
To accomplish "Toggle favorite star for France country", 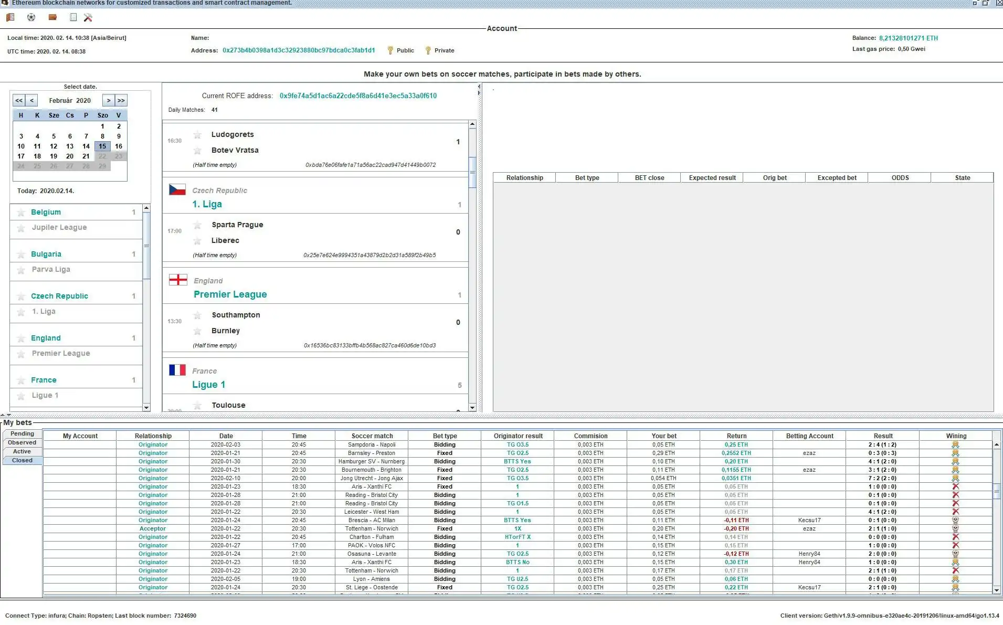I will click(x=21, y=380).
